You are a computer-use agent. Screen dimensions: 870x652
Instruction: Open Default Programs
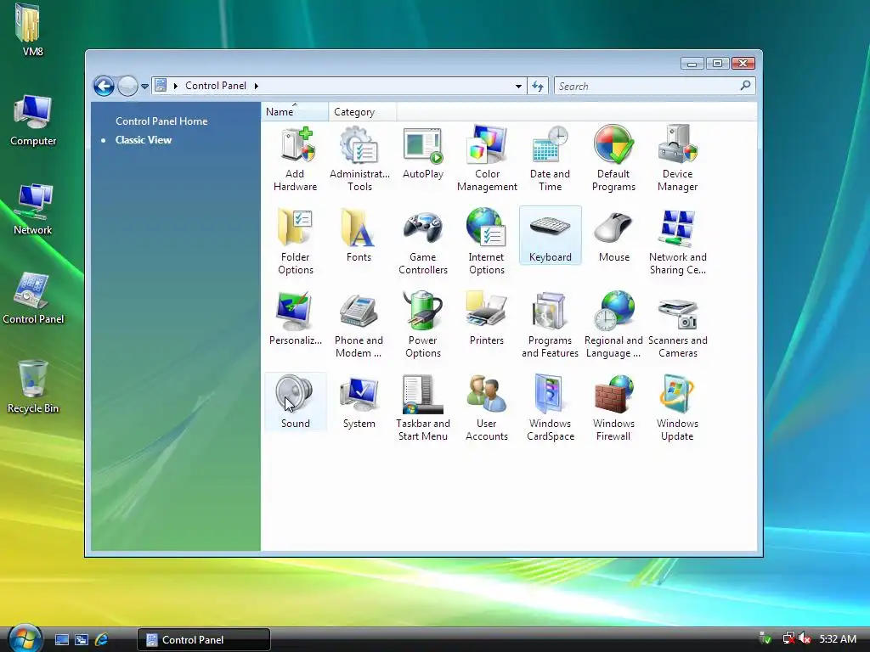(613, 159)
